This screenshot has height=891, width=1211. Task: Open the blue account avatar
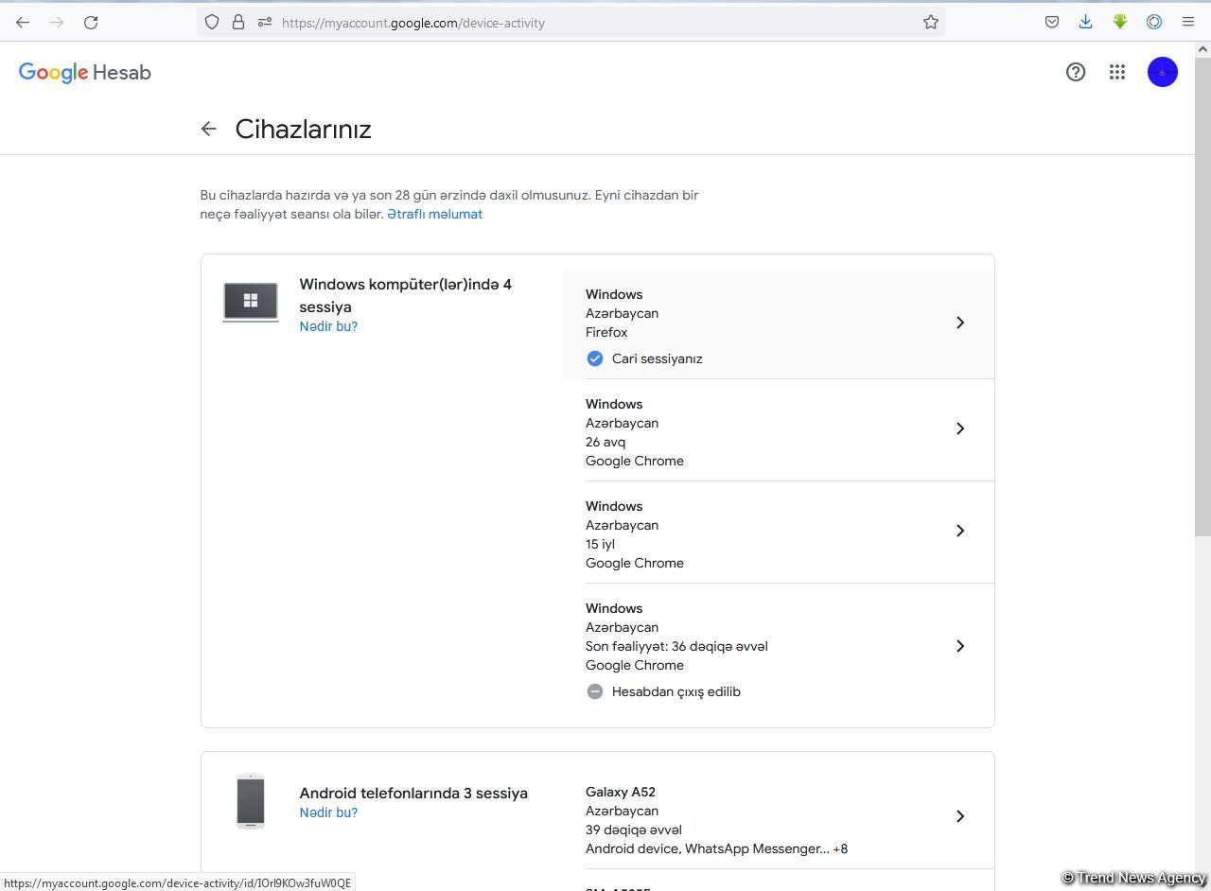coord(1163,72)
